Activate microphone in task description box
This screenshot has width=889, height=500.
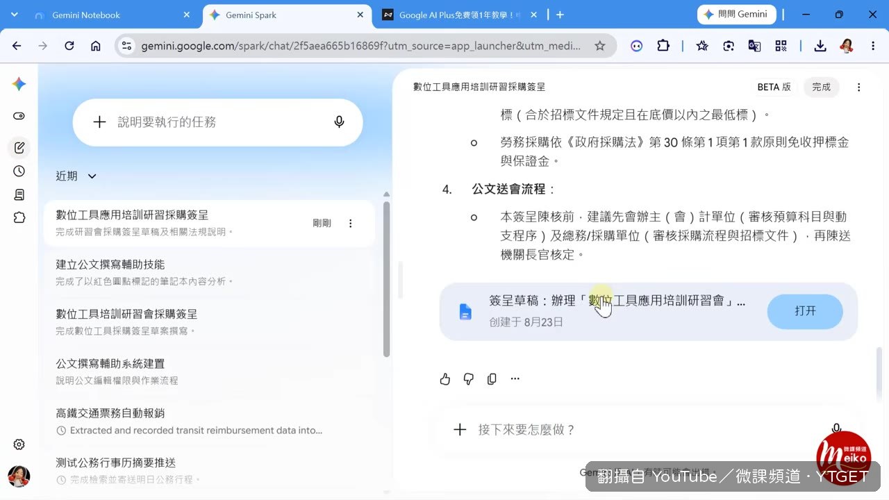[x=339, y=122]
